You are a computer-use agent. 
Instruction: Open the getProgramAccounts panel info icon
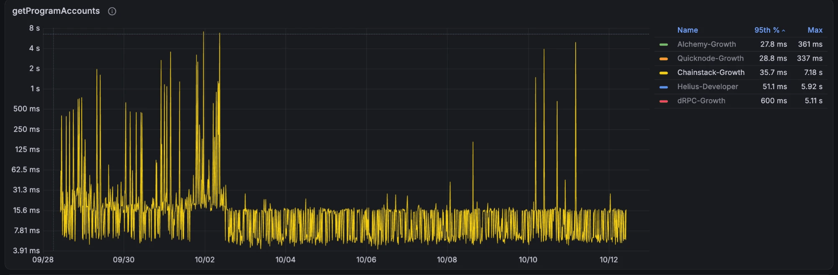coord(112,11)
